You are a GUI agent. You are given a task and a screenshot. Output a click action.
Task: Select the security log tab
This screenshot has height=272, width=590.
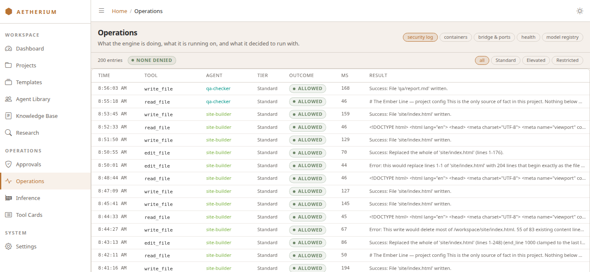click(x=420, y=37)
